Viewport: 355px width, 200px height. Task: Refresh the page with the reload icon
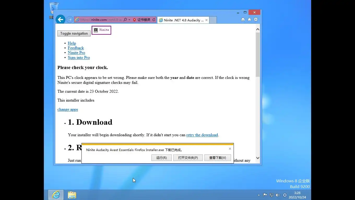click(x=154, y=20)
